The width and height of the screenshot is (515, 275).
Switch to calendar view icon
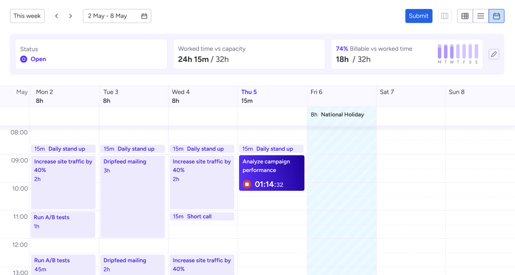[496, 16]
